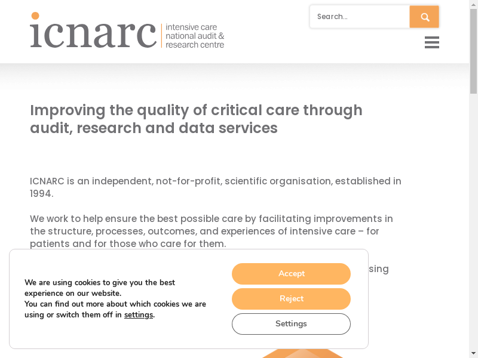Click the scrollbar down arrow

[473, 353]
